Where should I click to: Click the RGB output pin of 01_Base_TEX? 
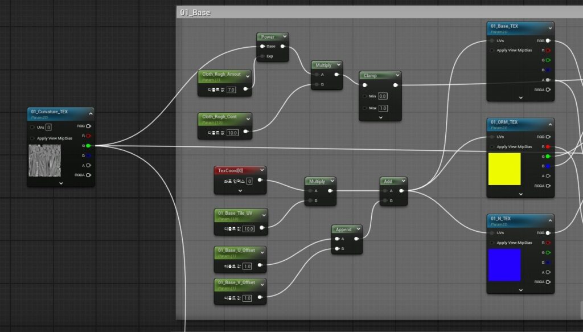(x=548, y=40)
